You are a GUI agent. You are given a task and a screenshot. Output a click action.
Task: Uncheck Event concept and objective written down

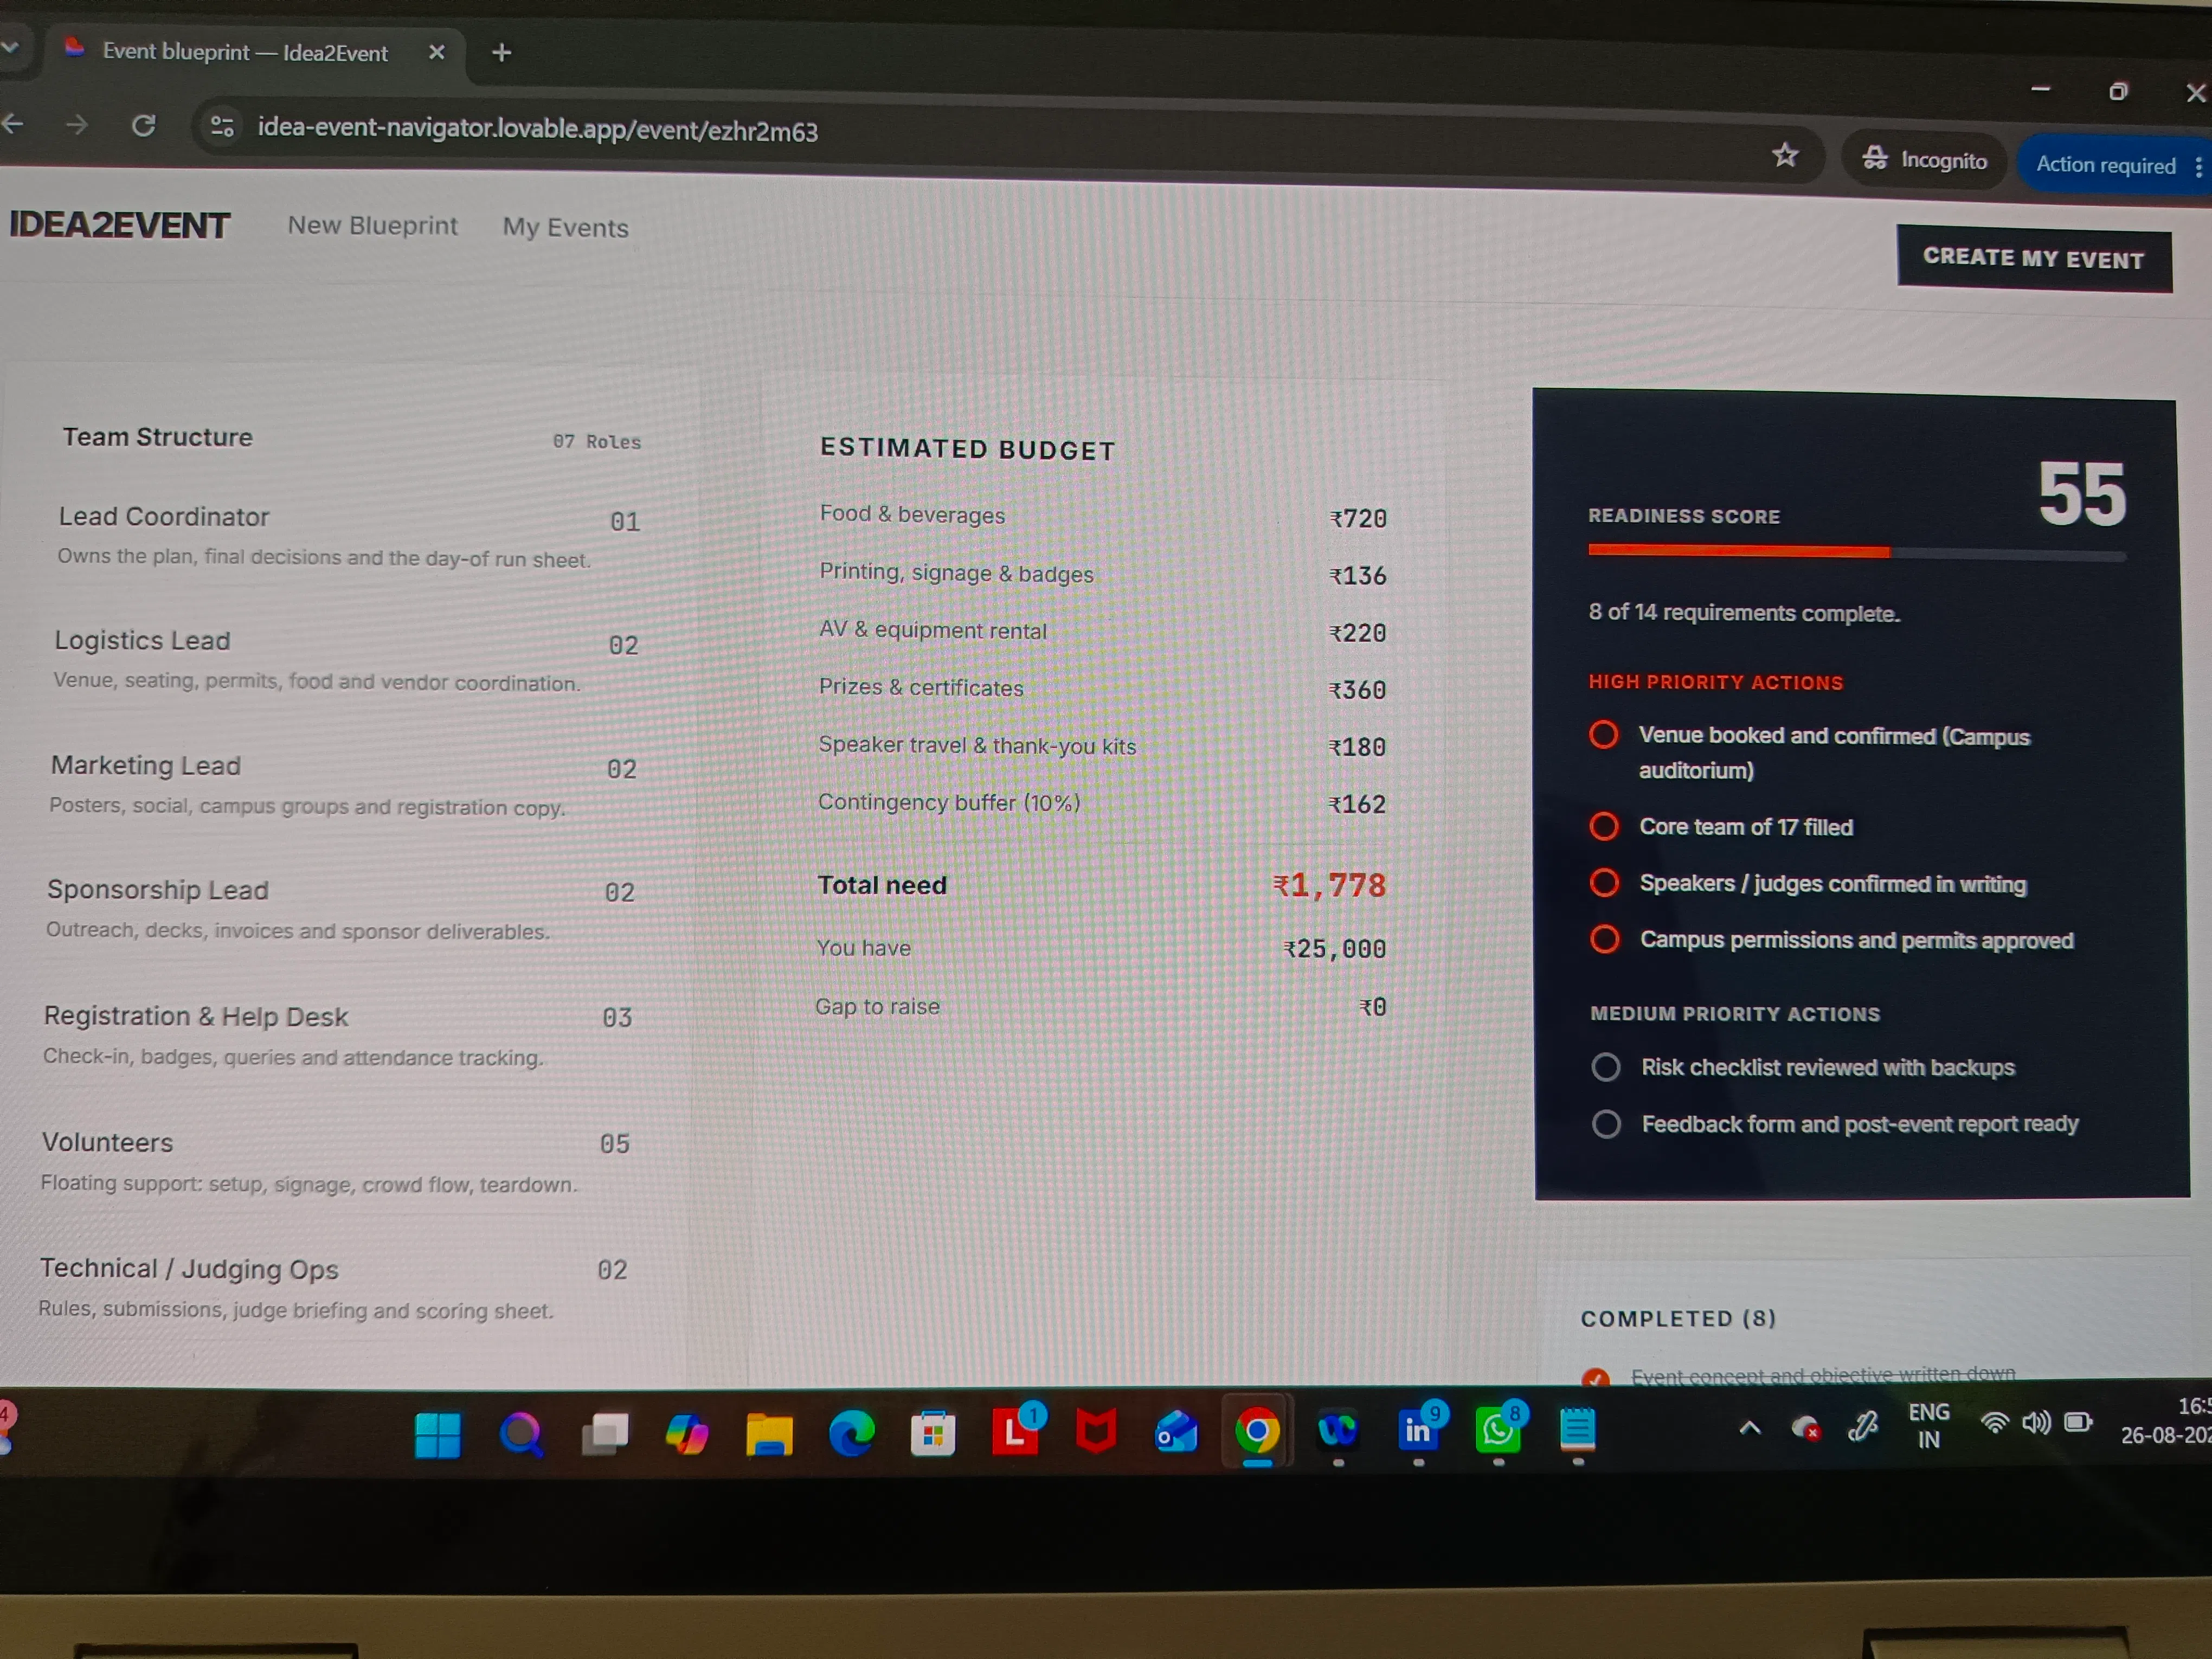tap(1595, 1378)
